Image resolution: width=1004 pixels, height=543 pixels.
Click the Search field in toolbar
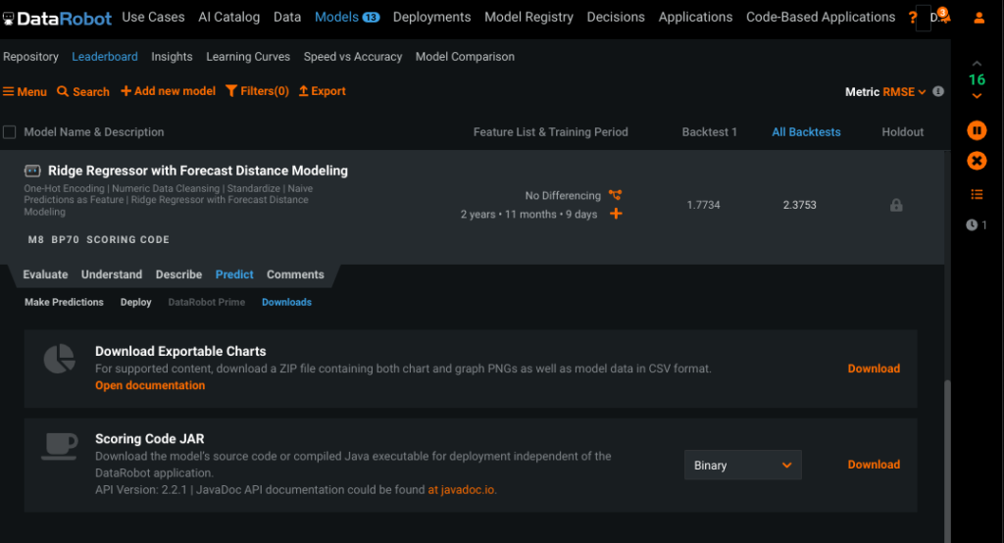click(83, 92)
